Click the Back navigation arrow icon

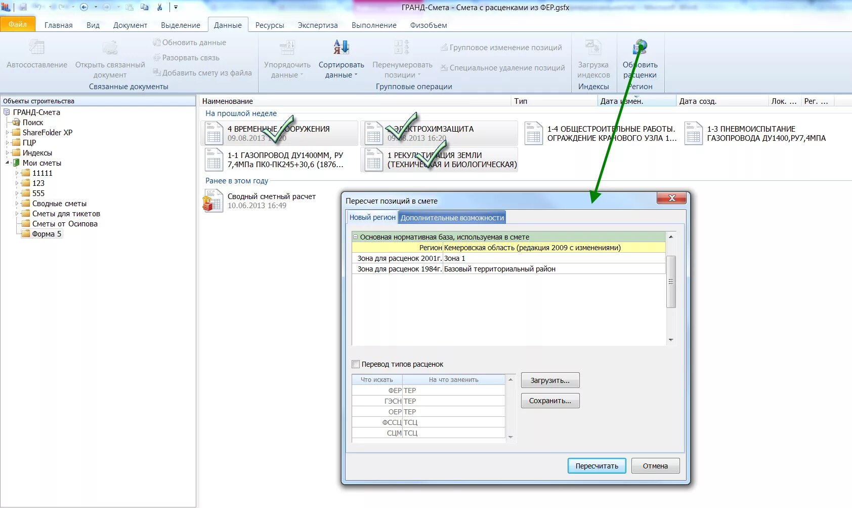pos(84,7)
